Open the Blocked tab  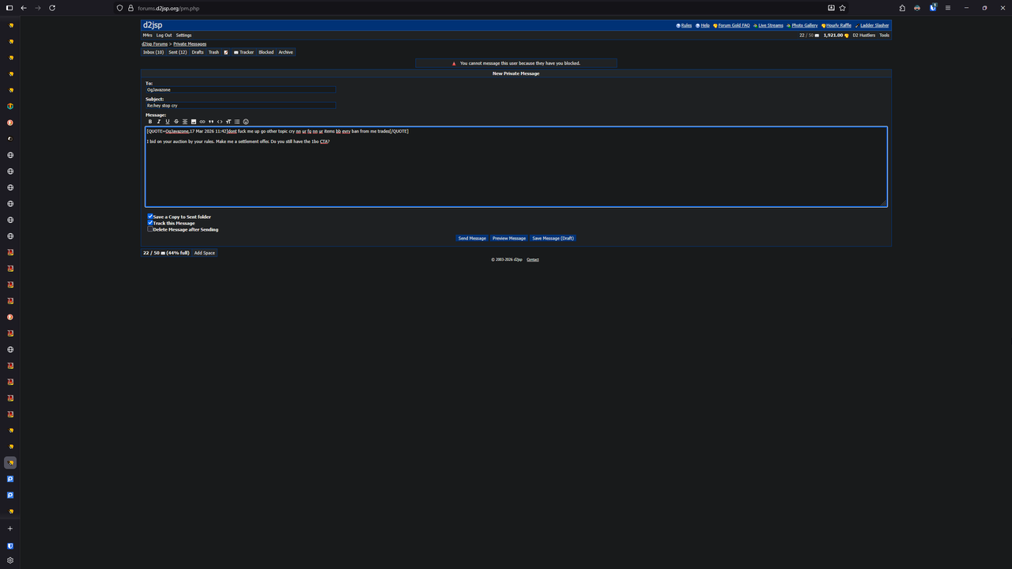pyautogui.click(x=266, y=52)
